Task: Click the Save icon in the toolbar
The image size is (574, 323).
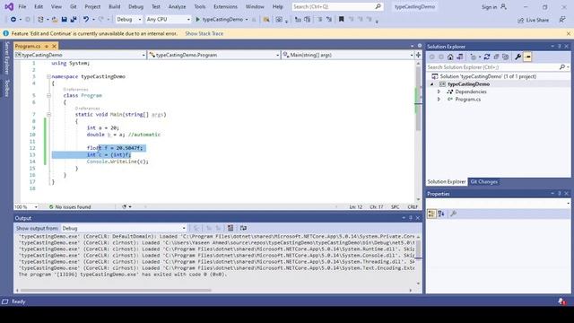Action: click(x=64, y=20)
